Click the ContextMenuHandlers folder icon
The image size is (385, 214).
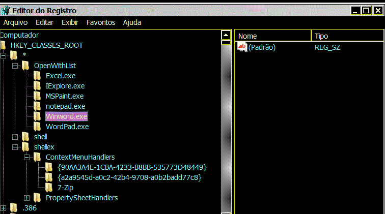(x=37, y=157)
